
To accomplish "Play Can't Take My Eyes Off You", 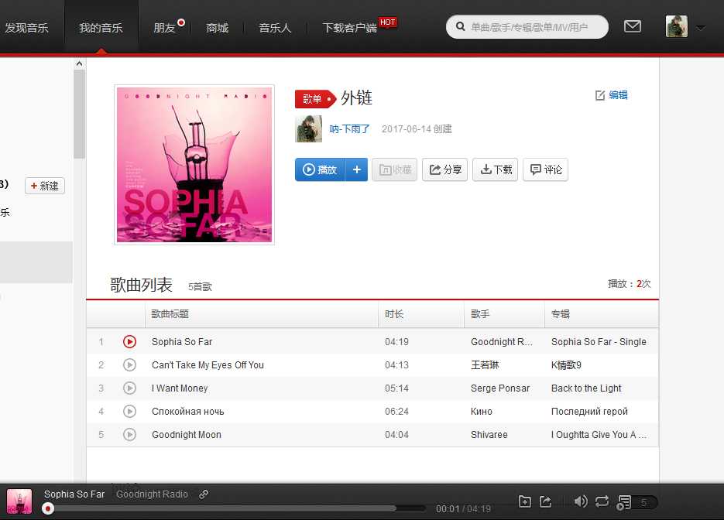I will coord(130,365).
